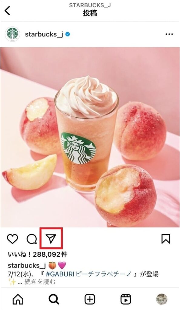Tap the peach Frappuccino photo

click(90, 137)
